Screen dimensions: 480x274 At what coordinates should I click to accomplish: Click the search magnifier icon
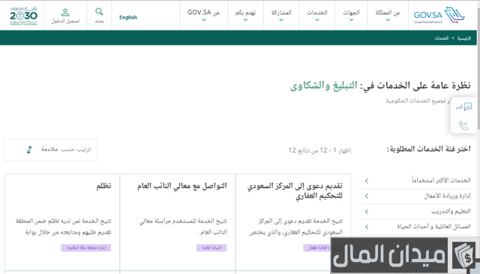(x=99, y=12)
